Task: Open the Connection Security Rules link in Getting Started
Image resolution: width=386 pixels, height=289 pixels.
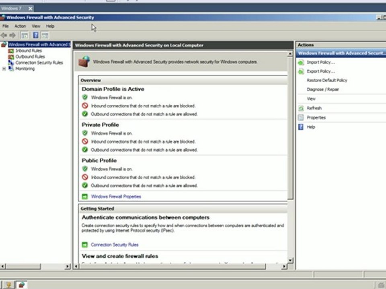Action: point(115,245)
